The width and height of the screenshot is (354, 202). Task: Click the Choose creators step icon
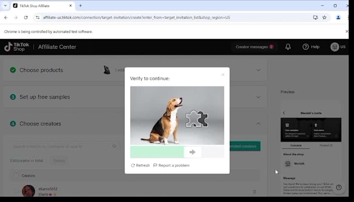(13, 124)
